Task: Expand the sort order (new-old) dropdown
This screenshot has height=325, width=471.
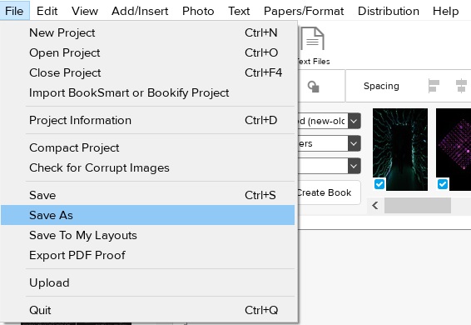Action: [x=354, y=121]
